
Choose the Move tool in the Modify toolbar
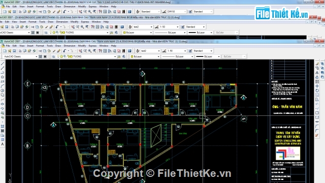(317, 86)
